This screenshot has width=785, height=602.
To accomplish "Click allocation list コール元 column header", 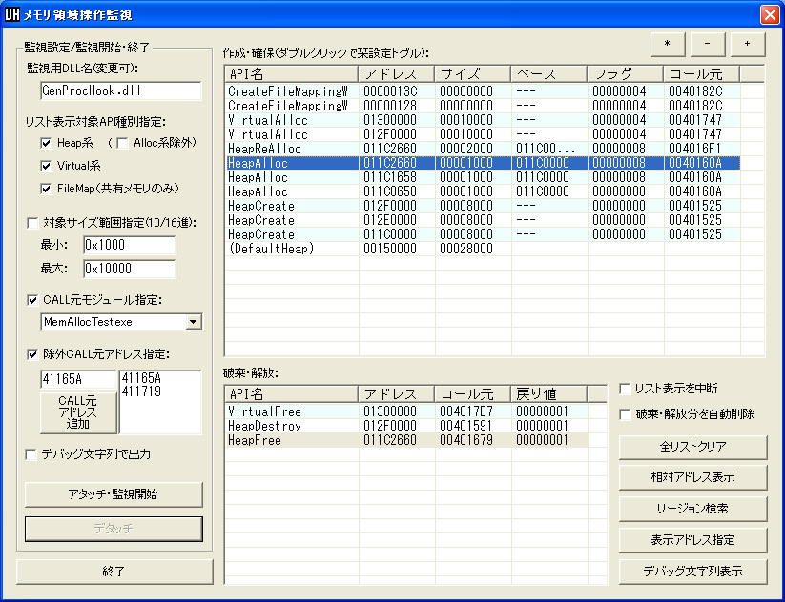I will tap(701, 74).
